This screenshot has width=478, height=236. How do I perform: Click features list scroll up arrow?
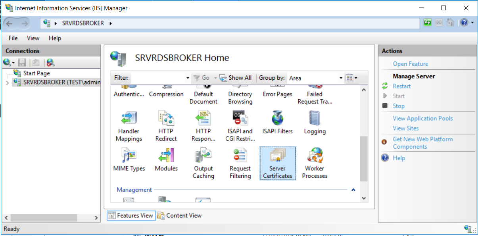pyautogui.click(x=364, y=90)
